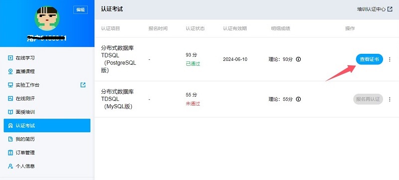Click the 明细成绩 column header

[x=280, y=28]
